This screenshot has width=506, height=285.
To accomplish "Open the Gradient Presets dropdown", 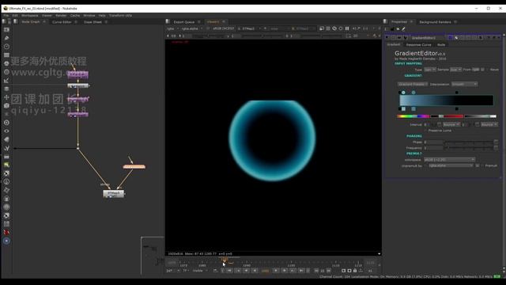I will (x=413, y=84).
